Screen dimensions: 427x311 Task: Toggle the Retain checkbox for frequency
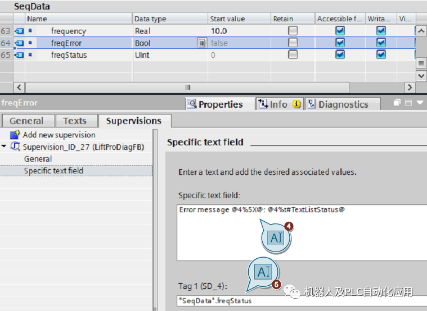[293, 31]
